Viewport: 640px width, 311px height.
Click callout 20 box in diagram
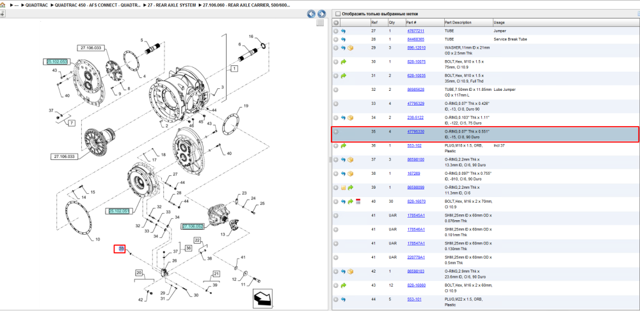coord(139,273)
